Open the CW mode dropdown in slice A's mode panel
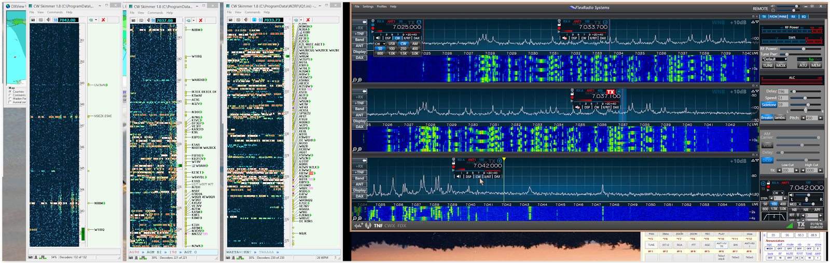 coord(380,44)
